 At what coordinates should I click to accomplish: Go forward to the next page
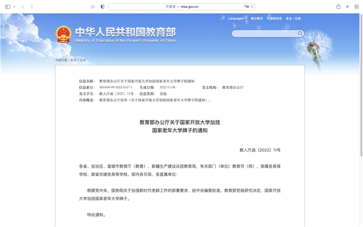point(31,7)
